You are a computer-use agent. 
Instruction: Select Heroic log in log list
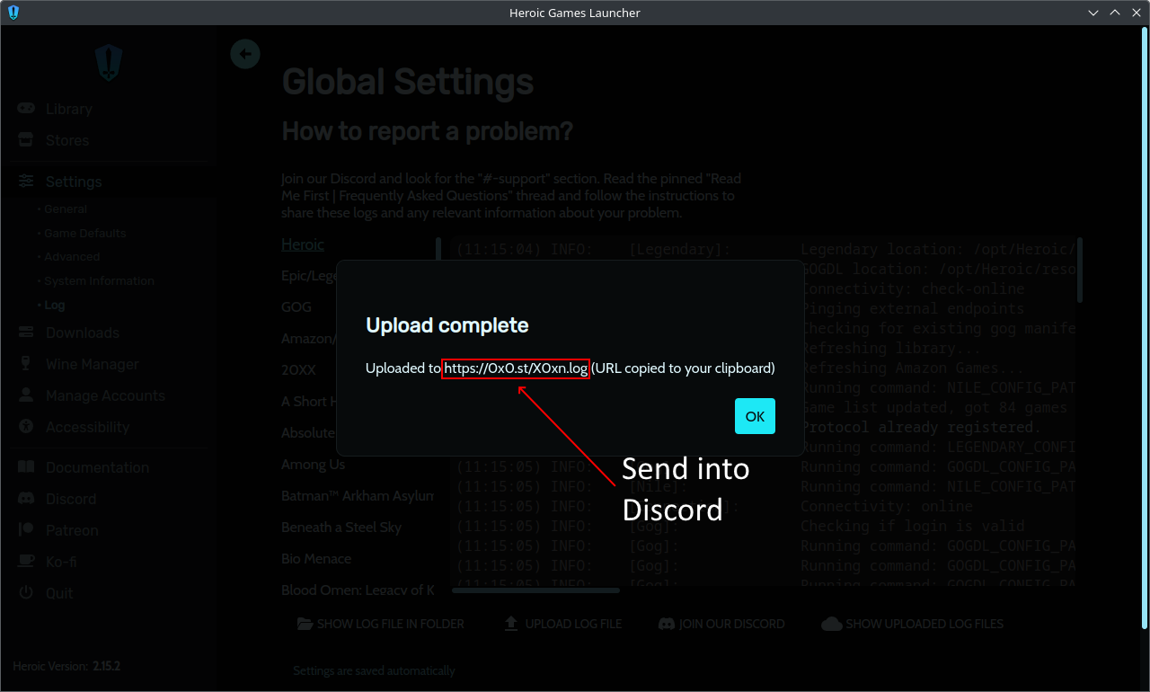click(303, 244)
